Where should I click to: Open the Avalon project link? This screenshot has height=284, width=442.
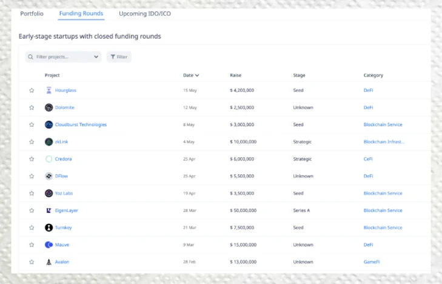(62, 262)
